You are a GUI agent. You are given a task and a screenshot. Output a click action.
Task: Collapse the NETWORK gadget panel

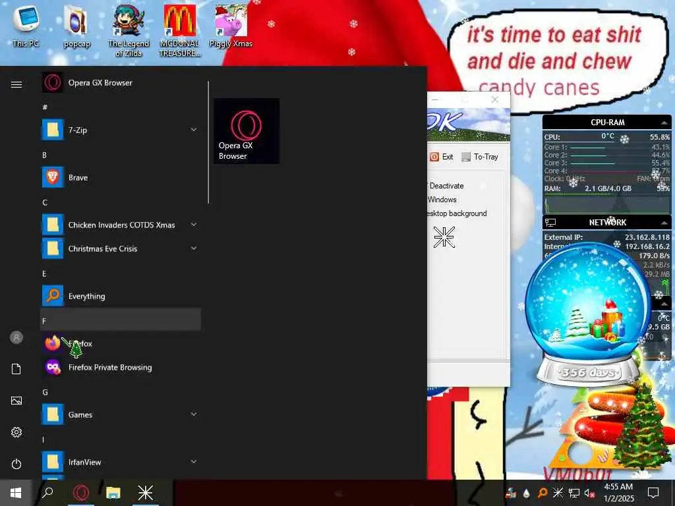664,223
